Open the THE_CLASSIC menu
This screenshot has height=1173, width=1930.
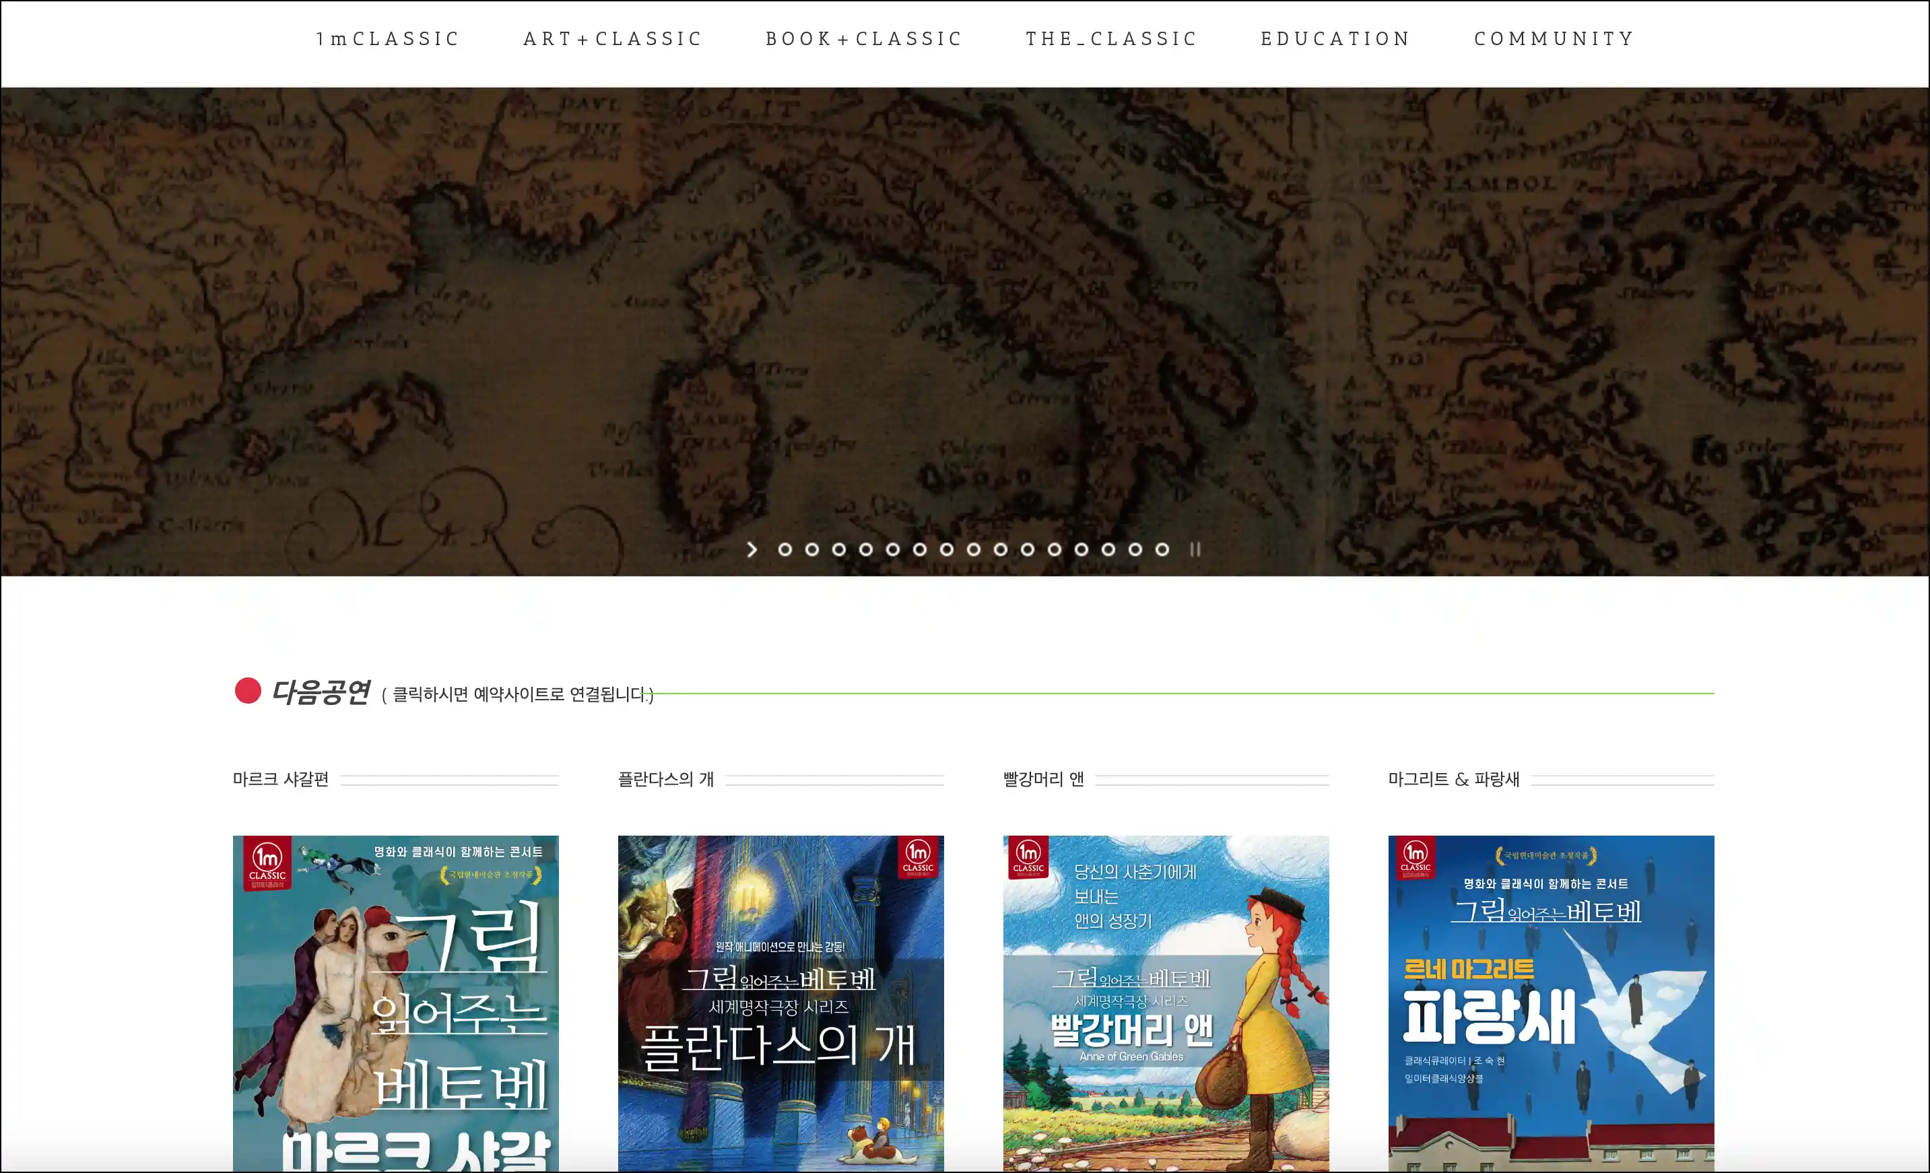point(1112,38)
